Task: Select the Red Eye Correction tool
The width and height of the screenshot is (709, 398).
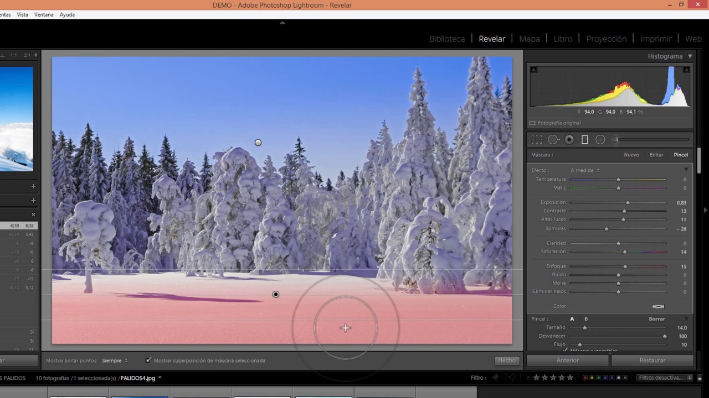Action: pyautogui.click(x=569, y=140)
